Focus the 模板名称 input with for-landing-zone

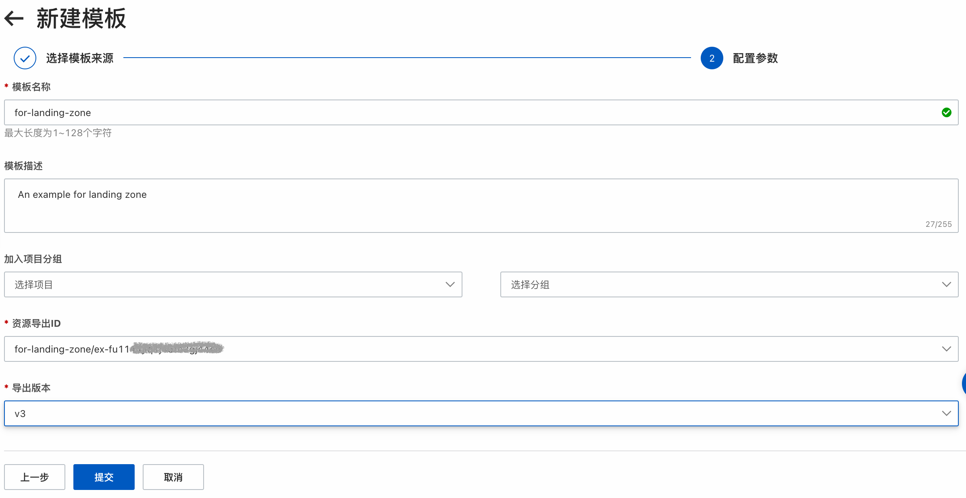[481, 112]
